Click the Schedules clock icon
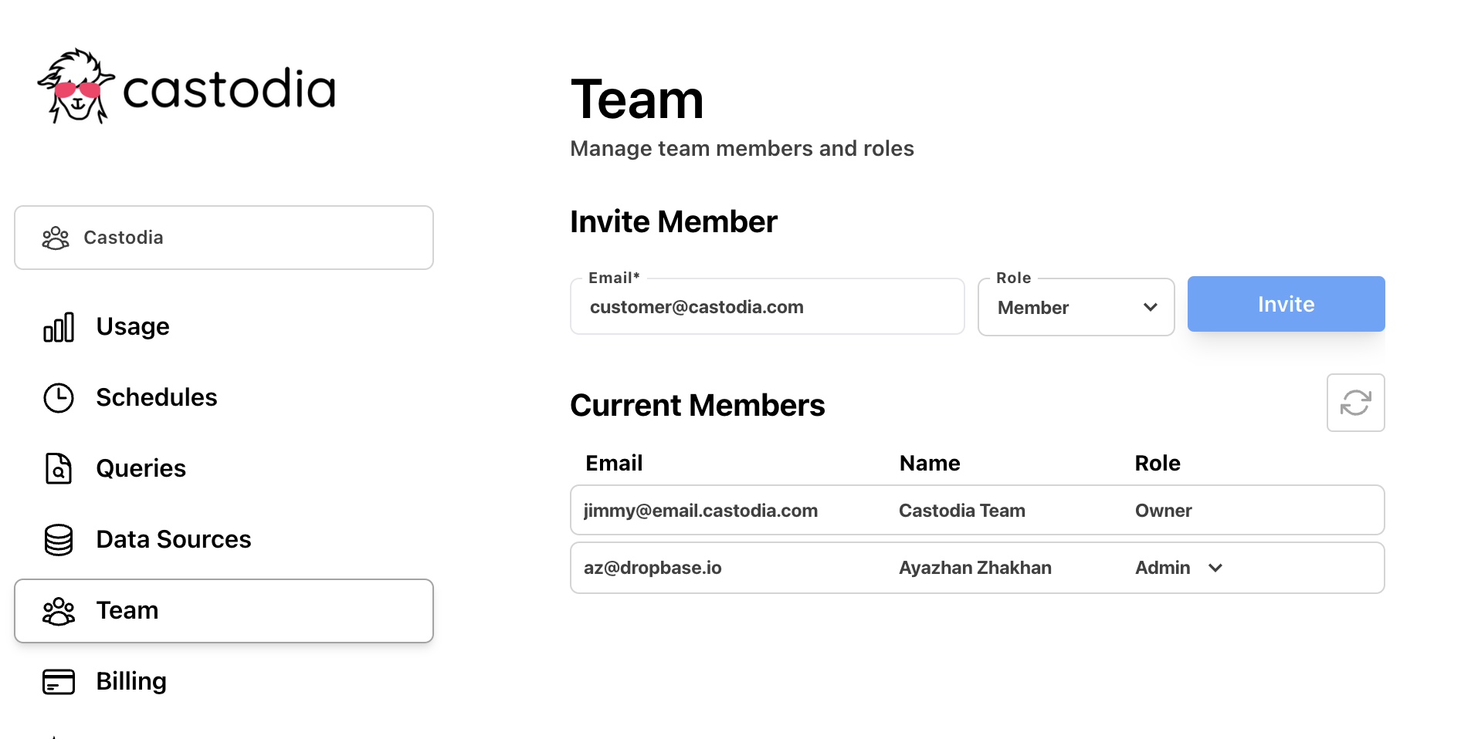 pos(59,398)
